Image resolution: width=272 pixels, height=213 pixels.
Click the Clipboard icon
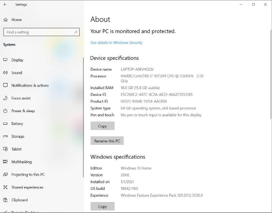[x=5, y=200]
